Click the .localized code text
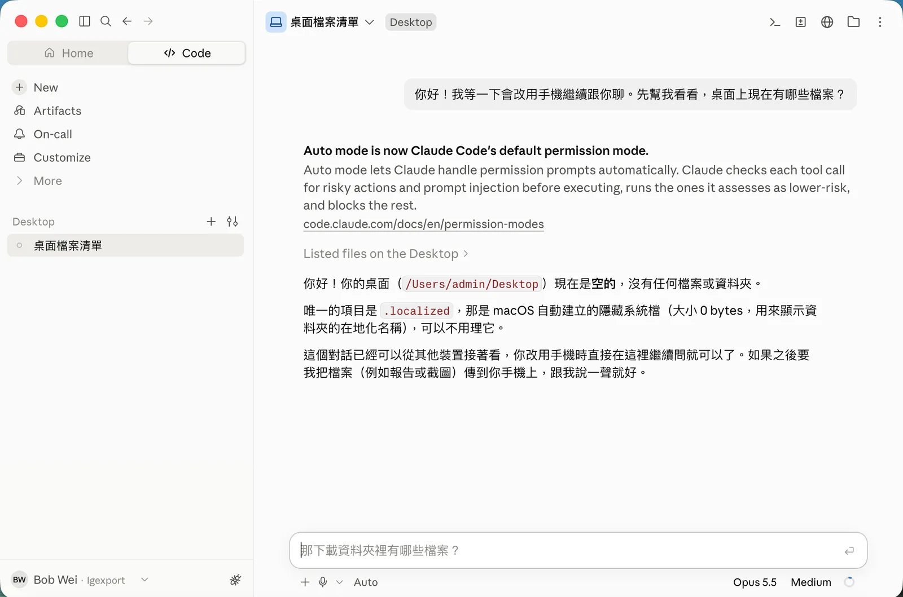 pyautogui.click(x=417, y=311)
